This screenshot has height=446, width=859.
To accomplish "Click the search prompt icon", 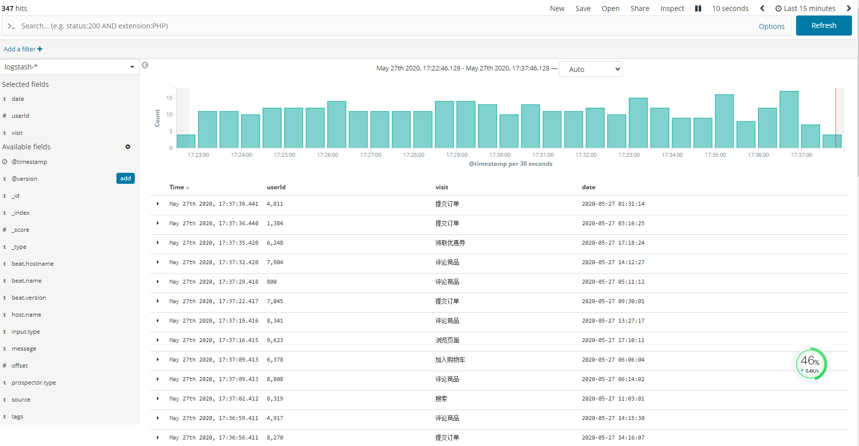I will [x=11, y=26].
